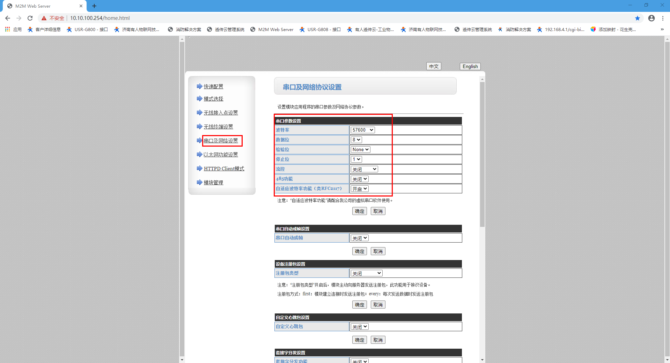Expand the 检验位 None dropdown
670x363 pixels.
pos(360,149)
